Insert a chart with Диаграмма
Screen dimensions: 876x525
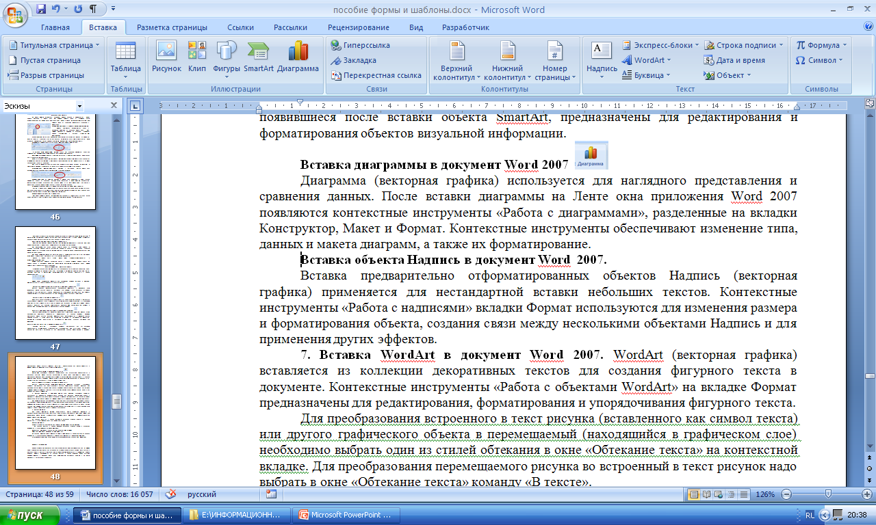[298, 57]
